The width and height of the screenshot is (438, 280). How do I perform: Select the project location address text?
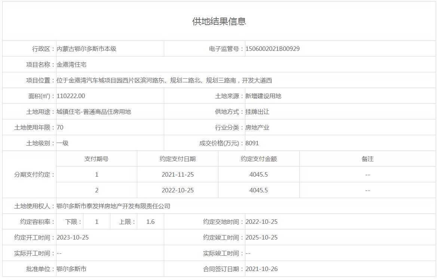tap(164, 80)
